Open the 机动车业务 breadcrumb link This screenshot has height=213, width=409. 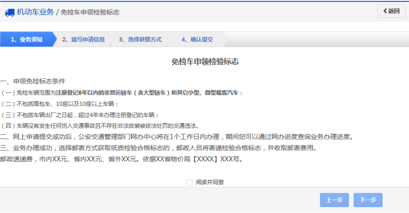point(35,12)
